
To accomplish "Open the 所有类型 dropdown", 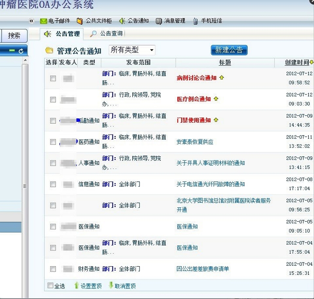I will (x=132, y=50).
